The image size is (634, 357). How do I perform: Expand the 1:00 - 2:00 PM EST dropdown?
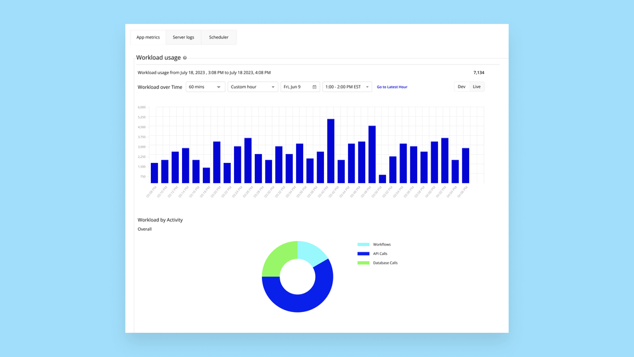(347, 87)
